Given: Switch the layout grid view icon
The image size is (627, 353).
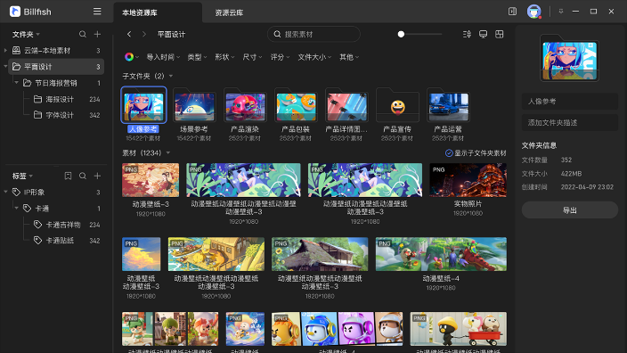Looking at the screenshot, I should click(500, 35).
